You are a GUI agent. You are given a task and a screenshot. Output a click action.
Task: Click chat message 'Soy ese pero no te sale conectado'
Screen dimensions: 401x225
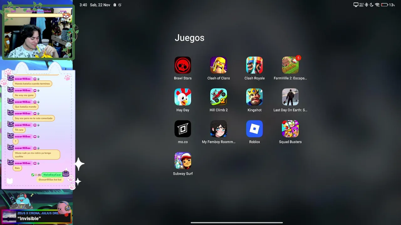(34, 118)
